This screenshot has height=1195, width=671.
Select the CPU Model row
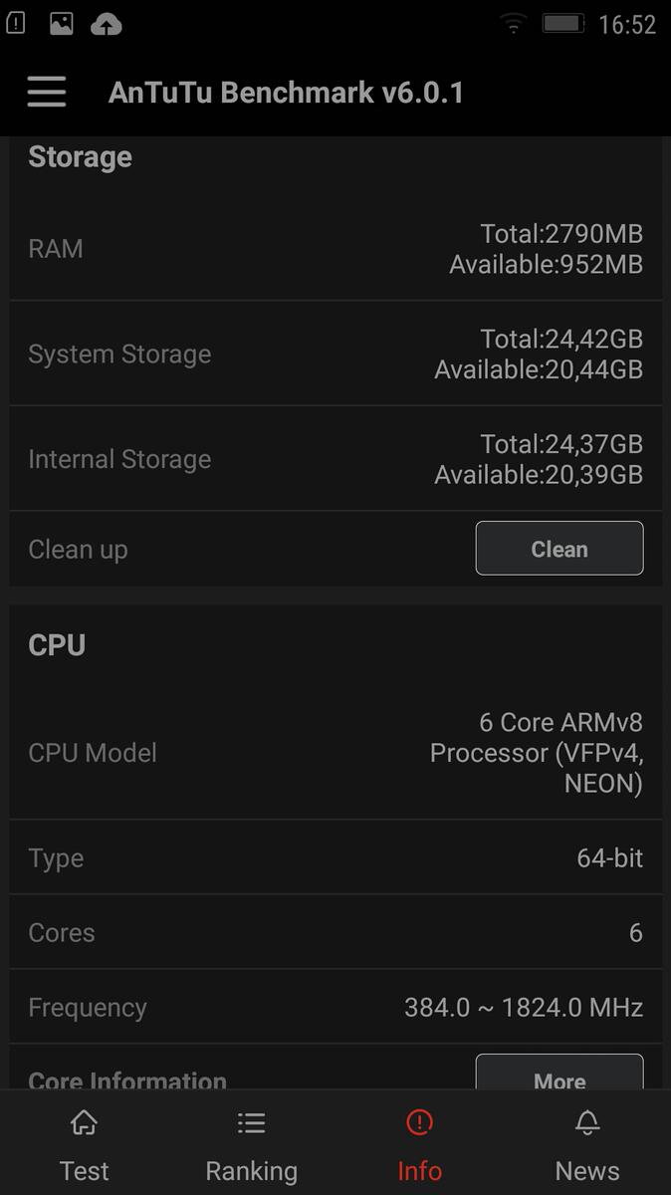[335, 753]
